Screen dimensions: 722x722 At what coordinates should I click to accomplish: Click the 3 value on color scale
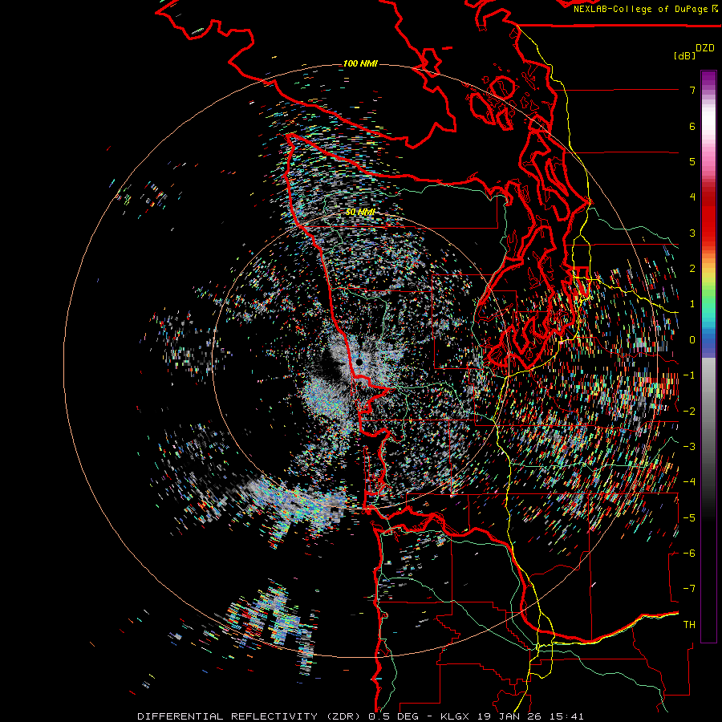[x=692, y=233]
